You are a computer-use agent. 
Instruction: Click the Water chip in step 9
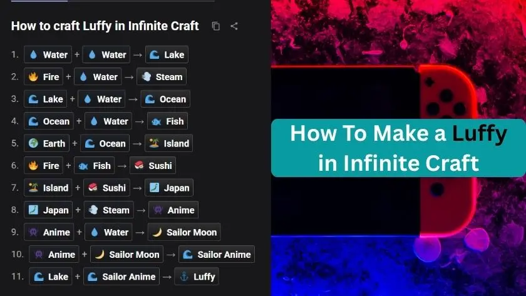coord(109,232)
